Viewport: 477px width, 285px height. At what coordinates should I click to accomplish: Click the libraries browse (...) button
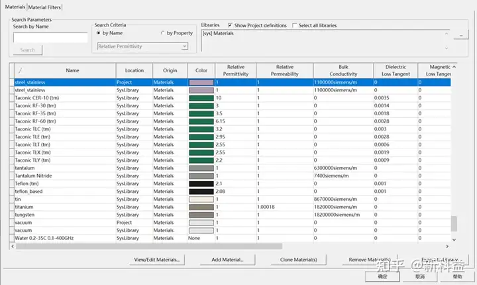pos(461,34)
